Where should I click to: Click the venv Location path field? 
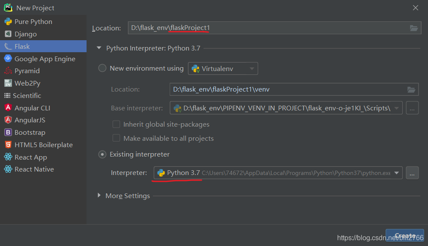click(294, 89)
